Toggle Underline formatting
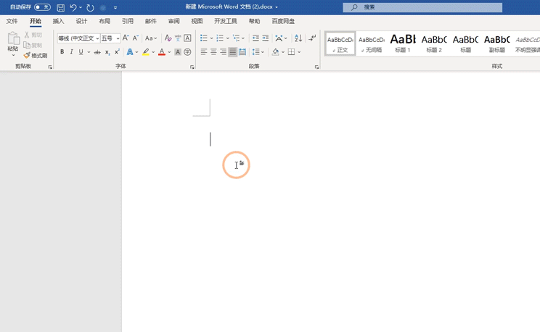Image resolution: width=540 pixels, height=332 pixels. (81, 52)
